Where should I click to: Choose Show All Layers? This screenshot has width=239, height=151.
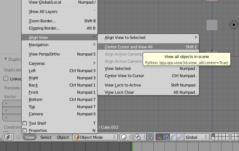point(59,12)
